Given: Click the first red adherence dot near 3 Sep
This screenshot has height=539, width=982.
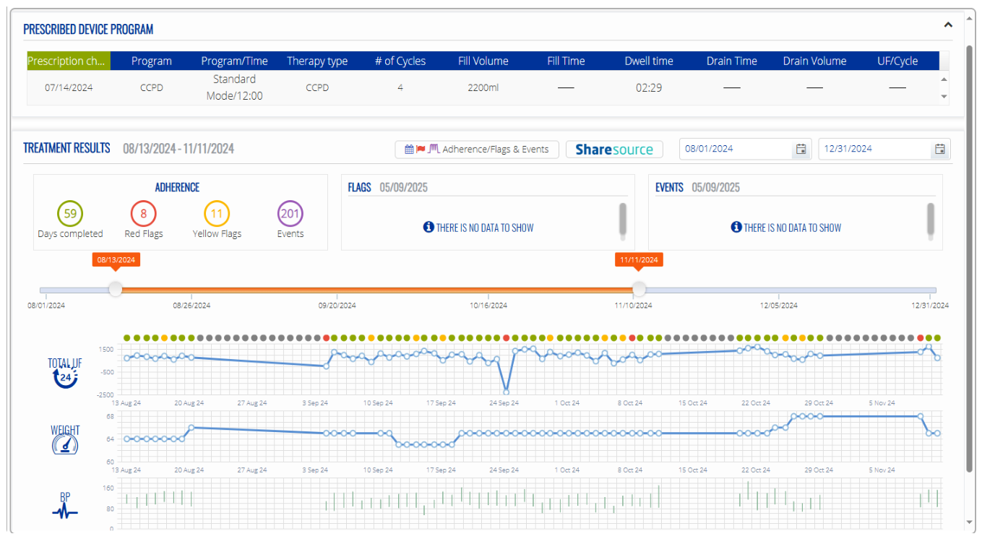Looking at the screenshot, I should 327,337.
